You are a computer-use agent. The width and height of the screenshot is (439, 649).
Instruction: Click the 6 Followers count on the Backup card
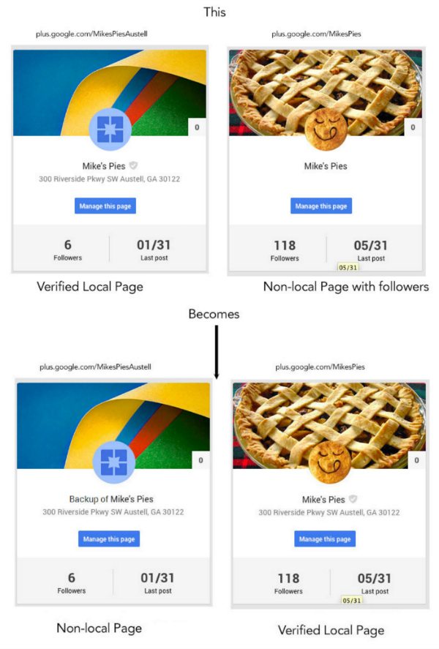pos(72,582)
